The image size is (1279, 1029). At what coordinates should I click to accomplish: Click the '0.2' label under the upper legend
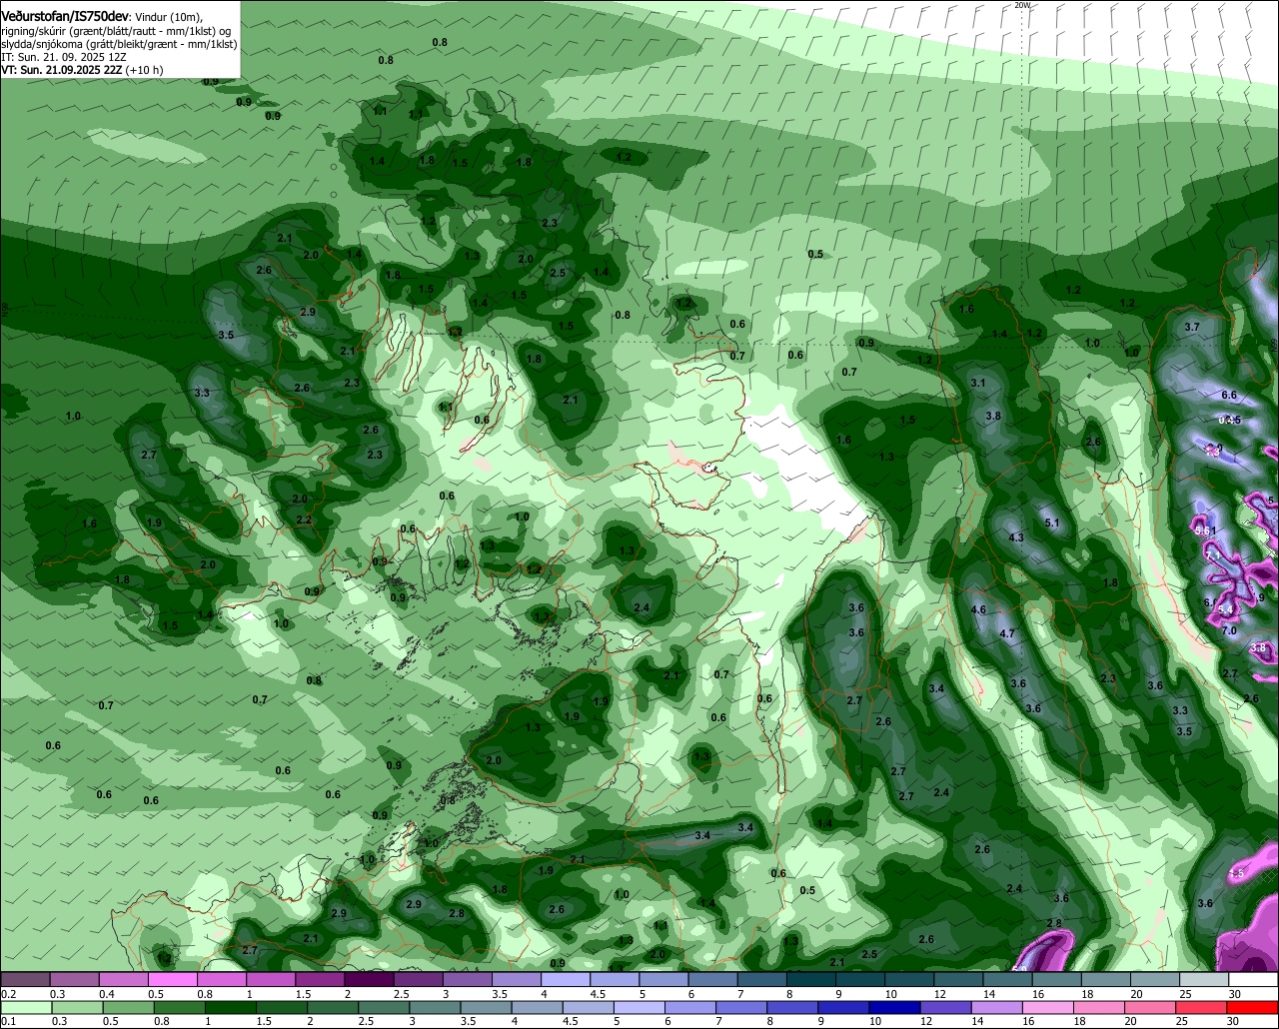click(8, 994)
